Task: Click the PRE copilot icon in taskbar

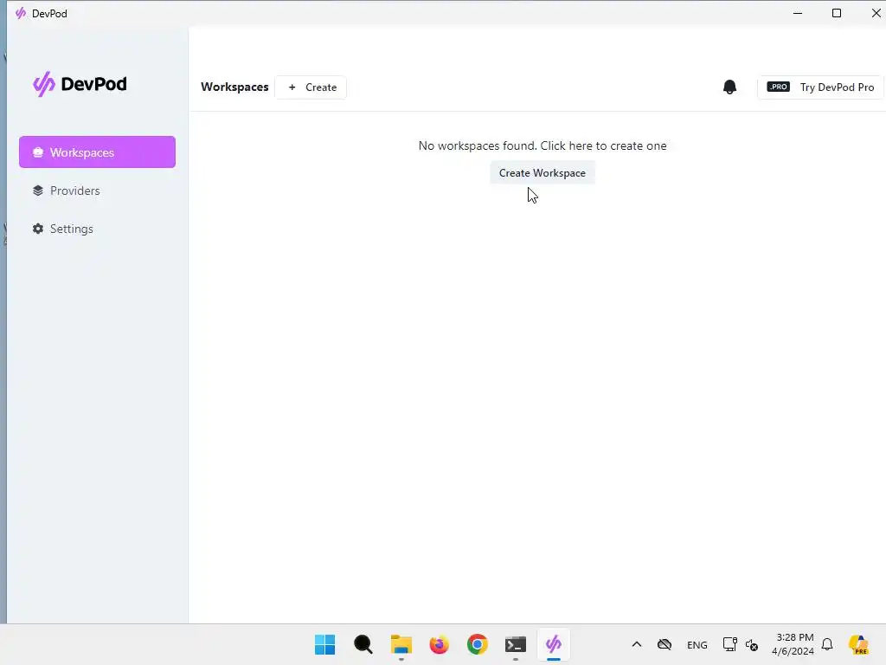Action: tap(858, 644)
